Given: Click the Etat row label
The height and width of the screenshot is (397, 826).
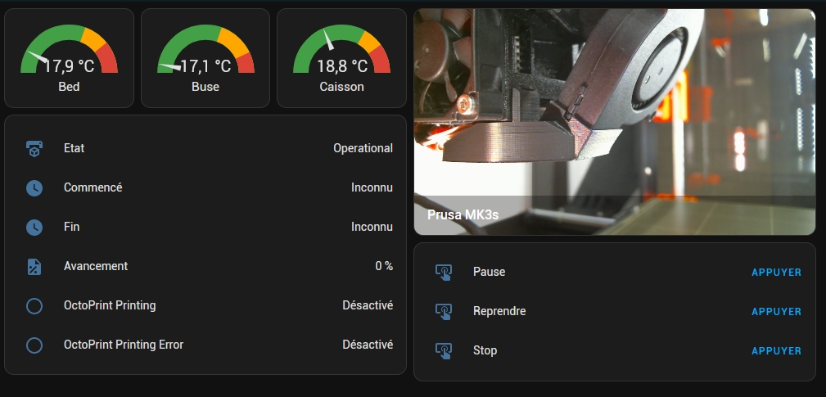Looking at the screenshot, I should [74, 148].
